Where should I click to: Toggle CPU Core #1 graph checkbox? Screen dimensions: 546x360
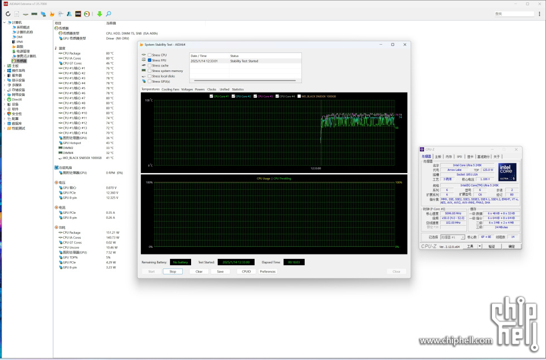tap(211, 96)
